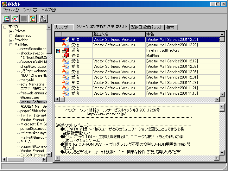Click the めるカレ application icon in title bar
Image resolution: width=228 pixels, height=171 pixels.
pos(4,4)
